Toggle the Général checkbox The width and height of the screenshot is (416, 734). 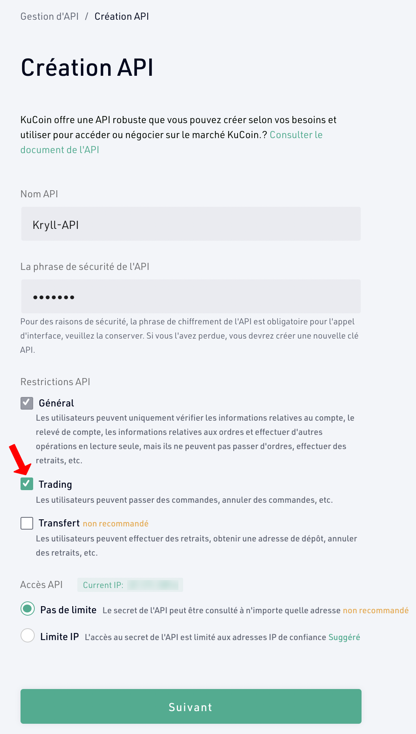(x=27, y=403)
